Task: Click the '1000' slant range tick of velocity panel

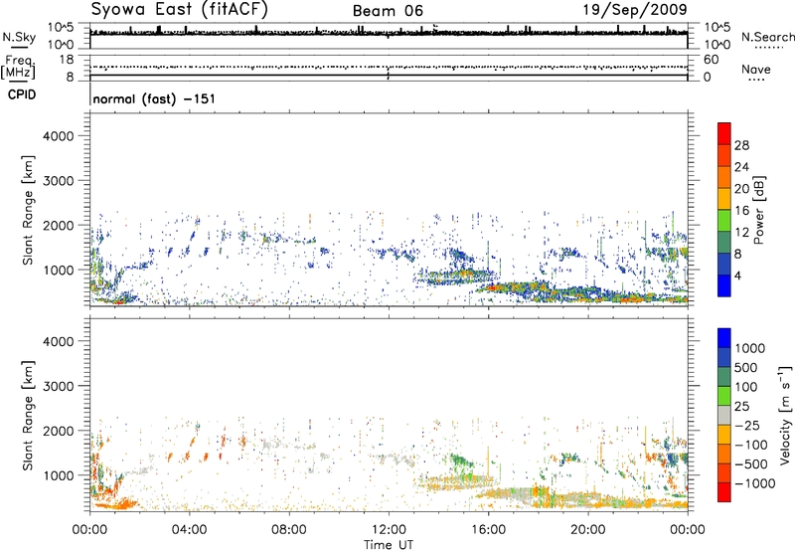Action: tap(59, 475)
